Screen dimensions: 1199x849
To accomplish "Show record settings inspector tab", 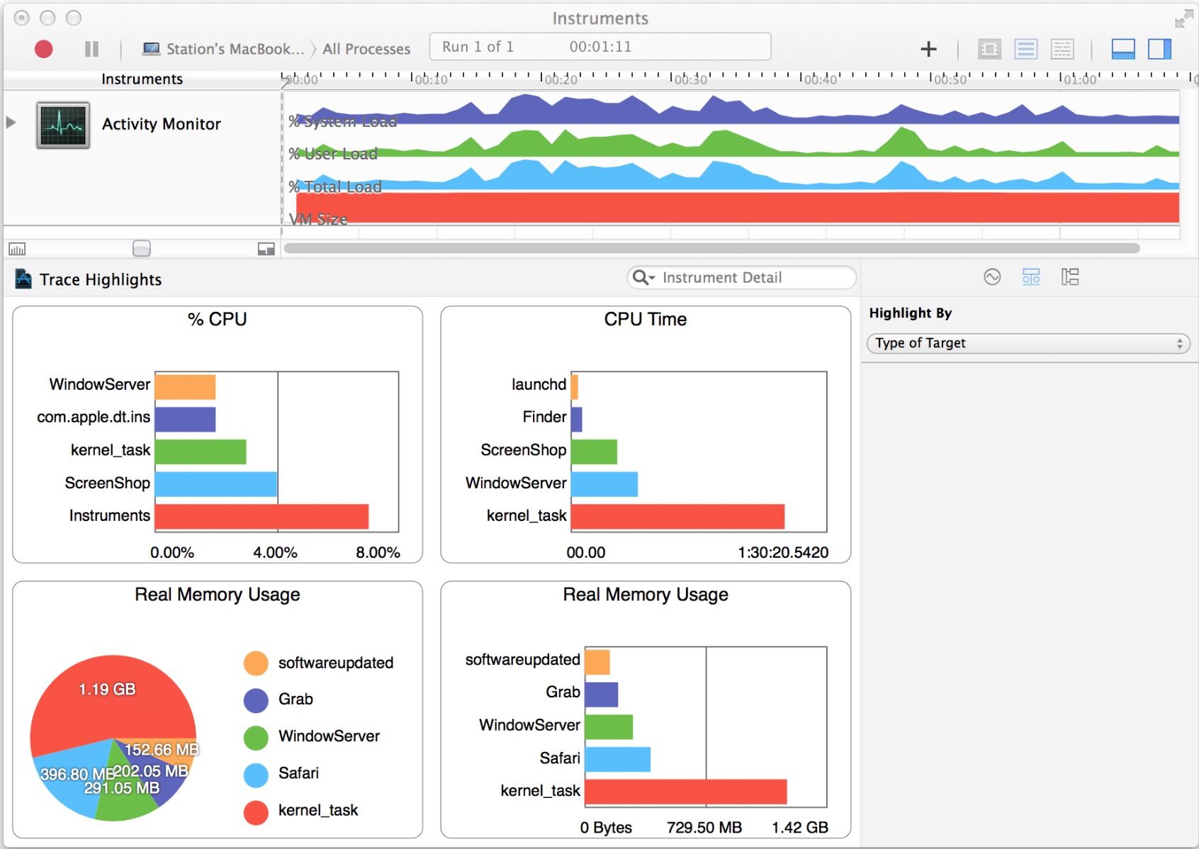I will [992, 277].
